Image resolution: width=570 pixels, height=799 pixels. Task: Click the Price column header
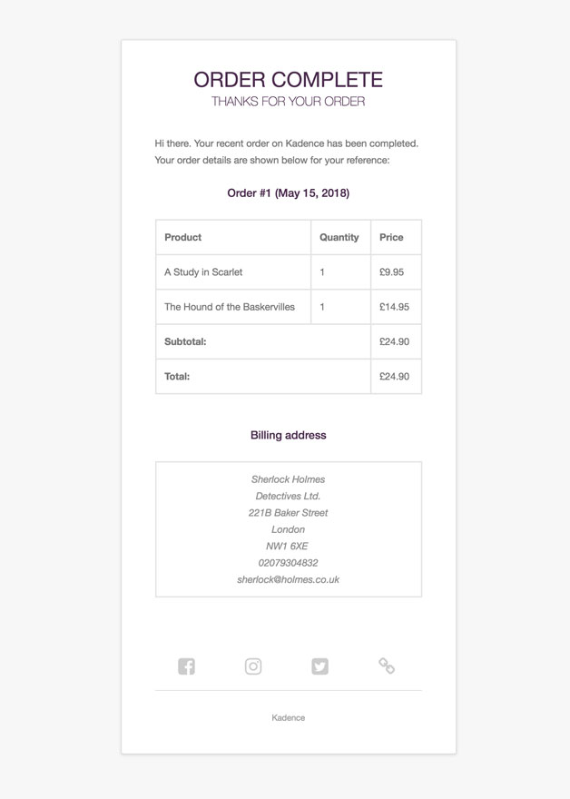(397, 238)
